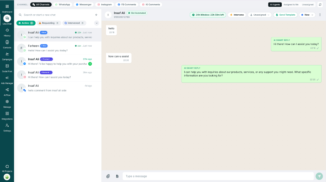Click the Bot Automated badge

point(137,13)
